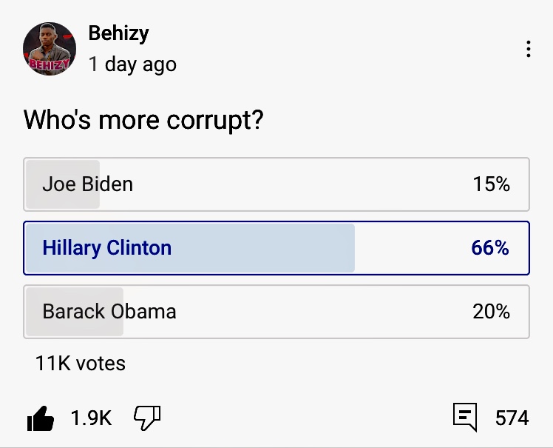Select the Hillary Clinton poll option
553x448 pixels.
[x=276, y=248]
